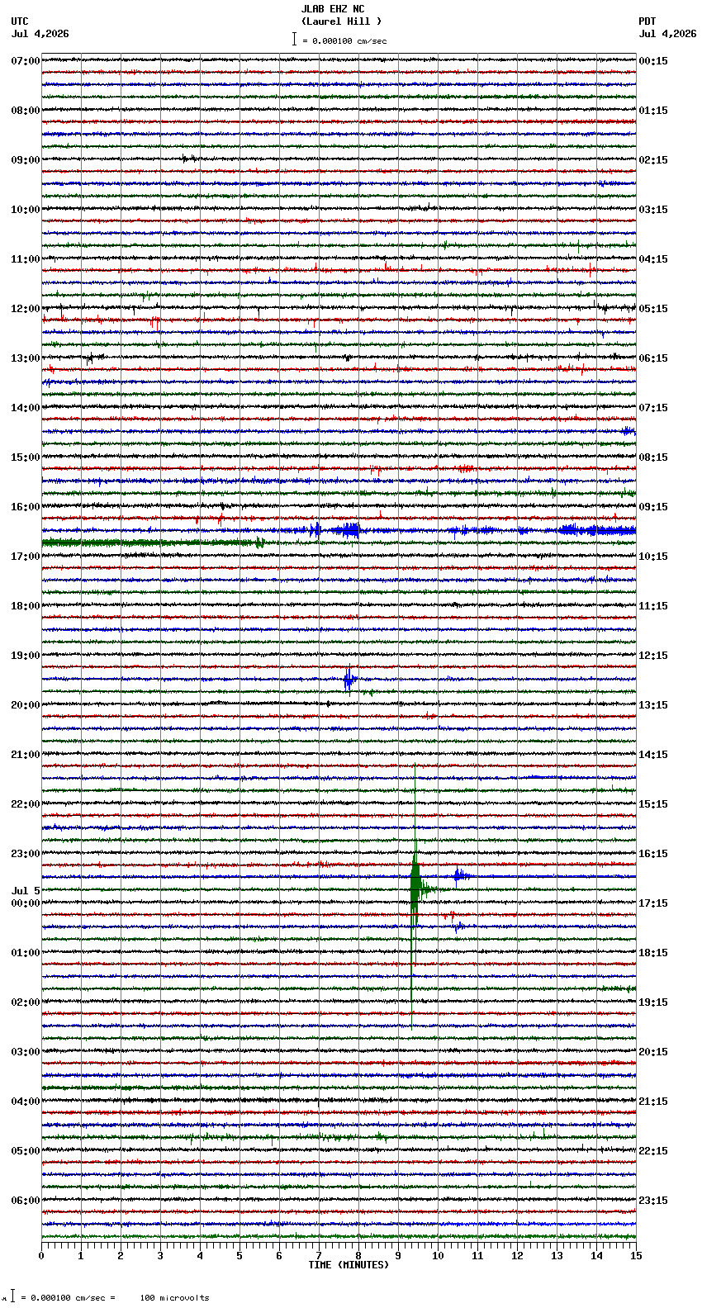Click the '12:00' UTC time label
This screenshot has height=1308, width=702.
(x=26, y=309)
